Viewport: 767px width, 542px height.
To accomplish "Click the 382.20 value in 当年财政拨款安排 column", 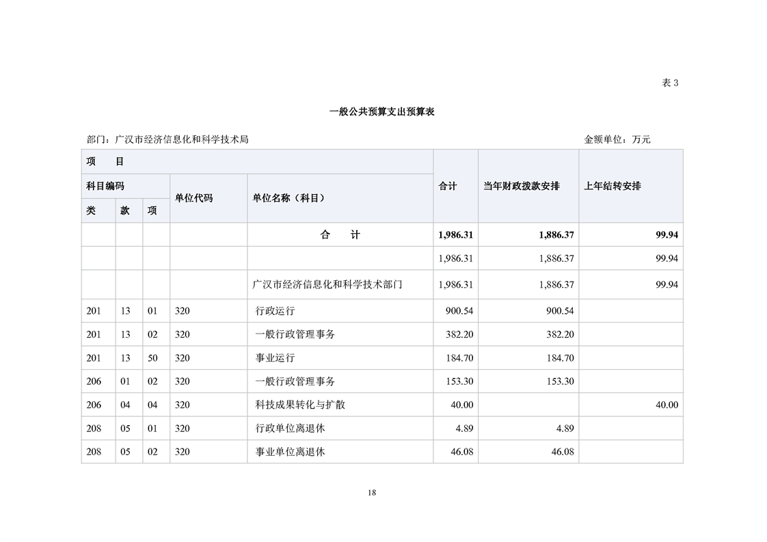I will pyautogui.click(x=560, y=334).
